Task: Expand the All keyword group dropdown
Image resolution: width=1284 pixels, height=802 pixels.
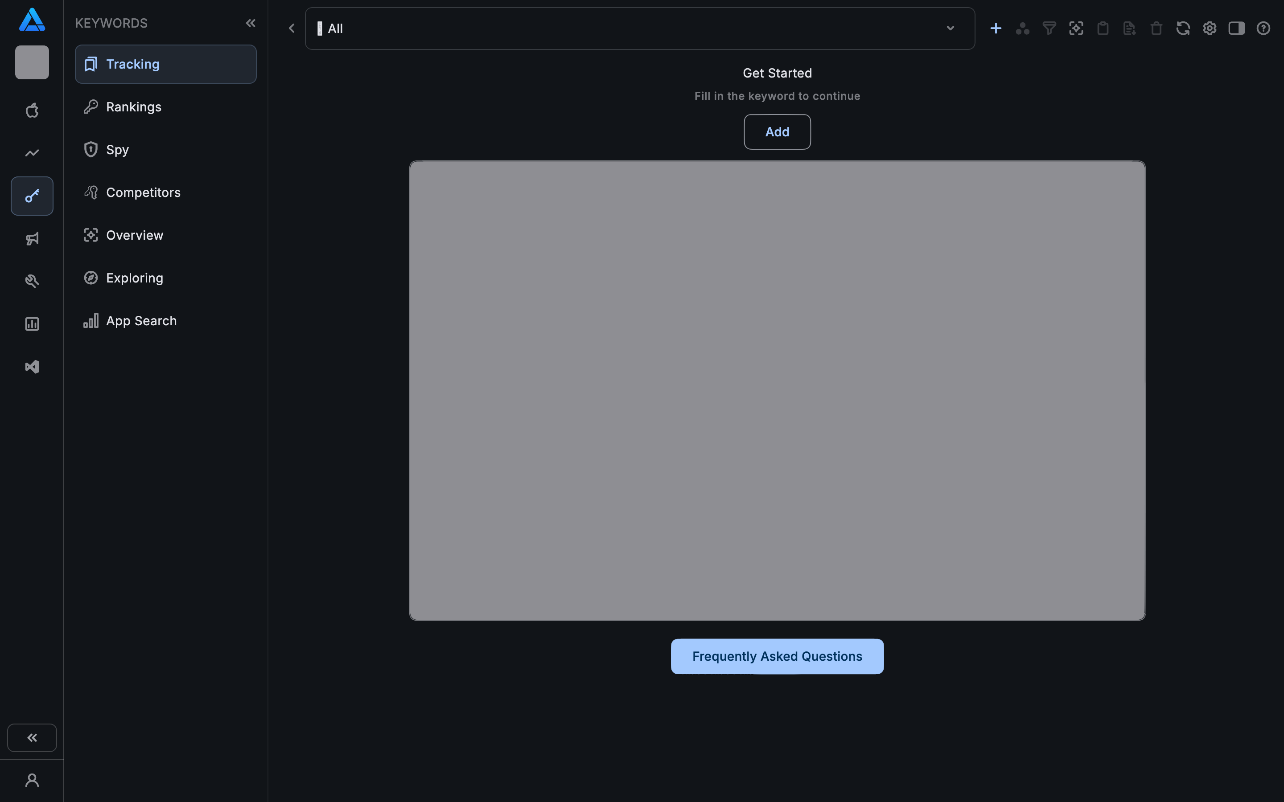Action: [950, 28]
